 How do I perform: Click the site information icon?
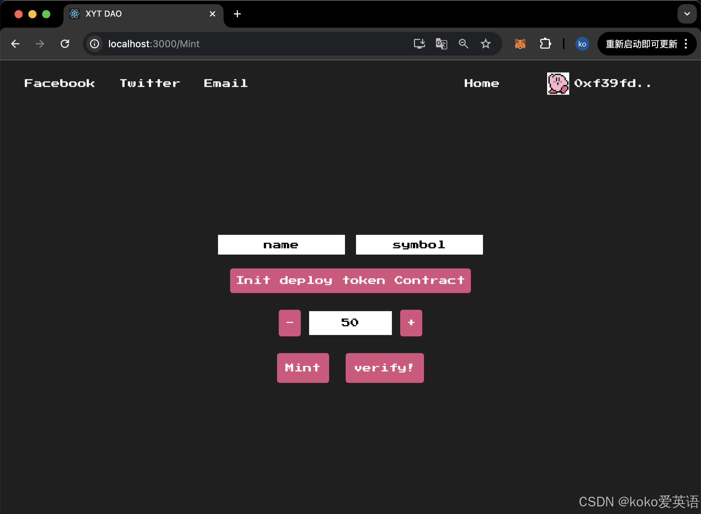95,44
